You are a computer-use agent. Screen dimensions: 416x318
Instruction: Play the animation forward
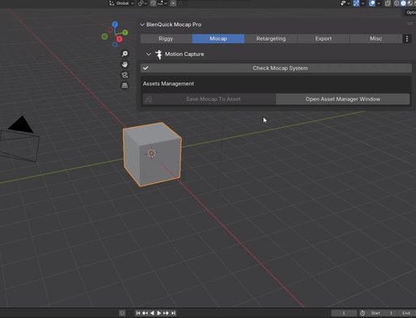point(159,313)
